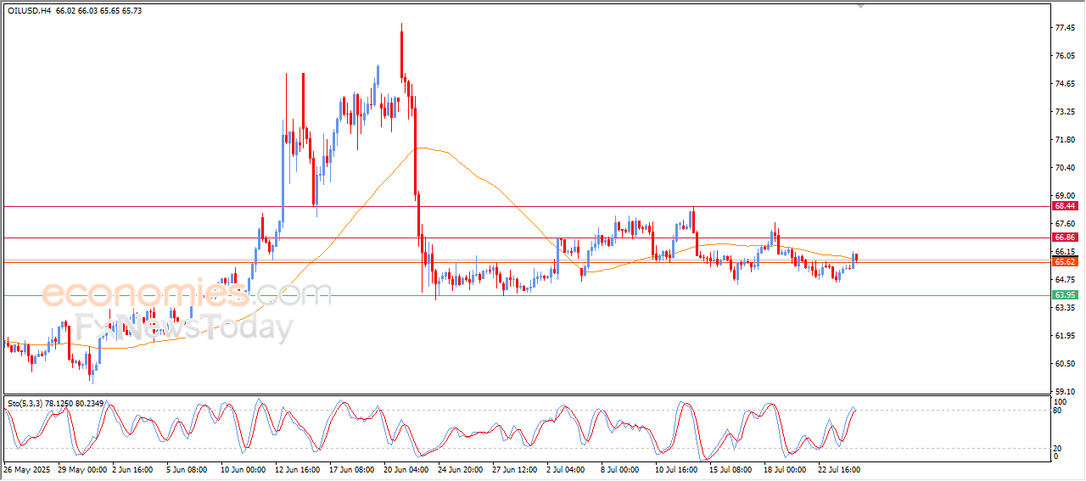Click the 10 Jun 00:00 time label
1086x481 pixels.
[245, 469]
